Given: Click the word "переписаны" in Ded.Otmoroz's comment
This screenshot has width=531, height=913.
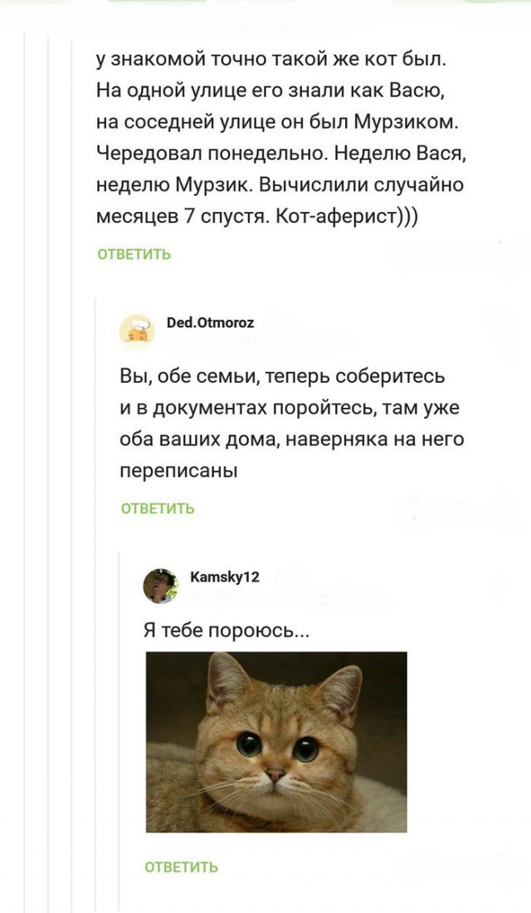Looking at the screenshot, I should point(179,471).
